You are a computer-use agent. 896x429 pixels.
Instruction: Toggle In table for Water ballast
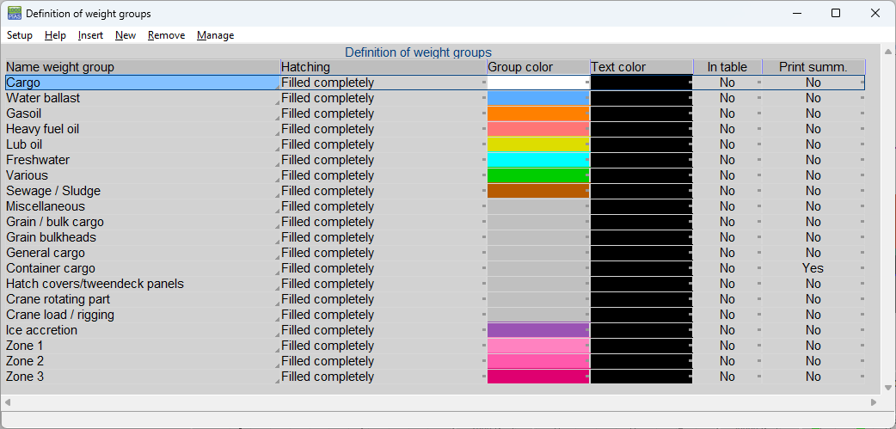pos(727,98)
